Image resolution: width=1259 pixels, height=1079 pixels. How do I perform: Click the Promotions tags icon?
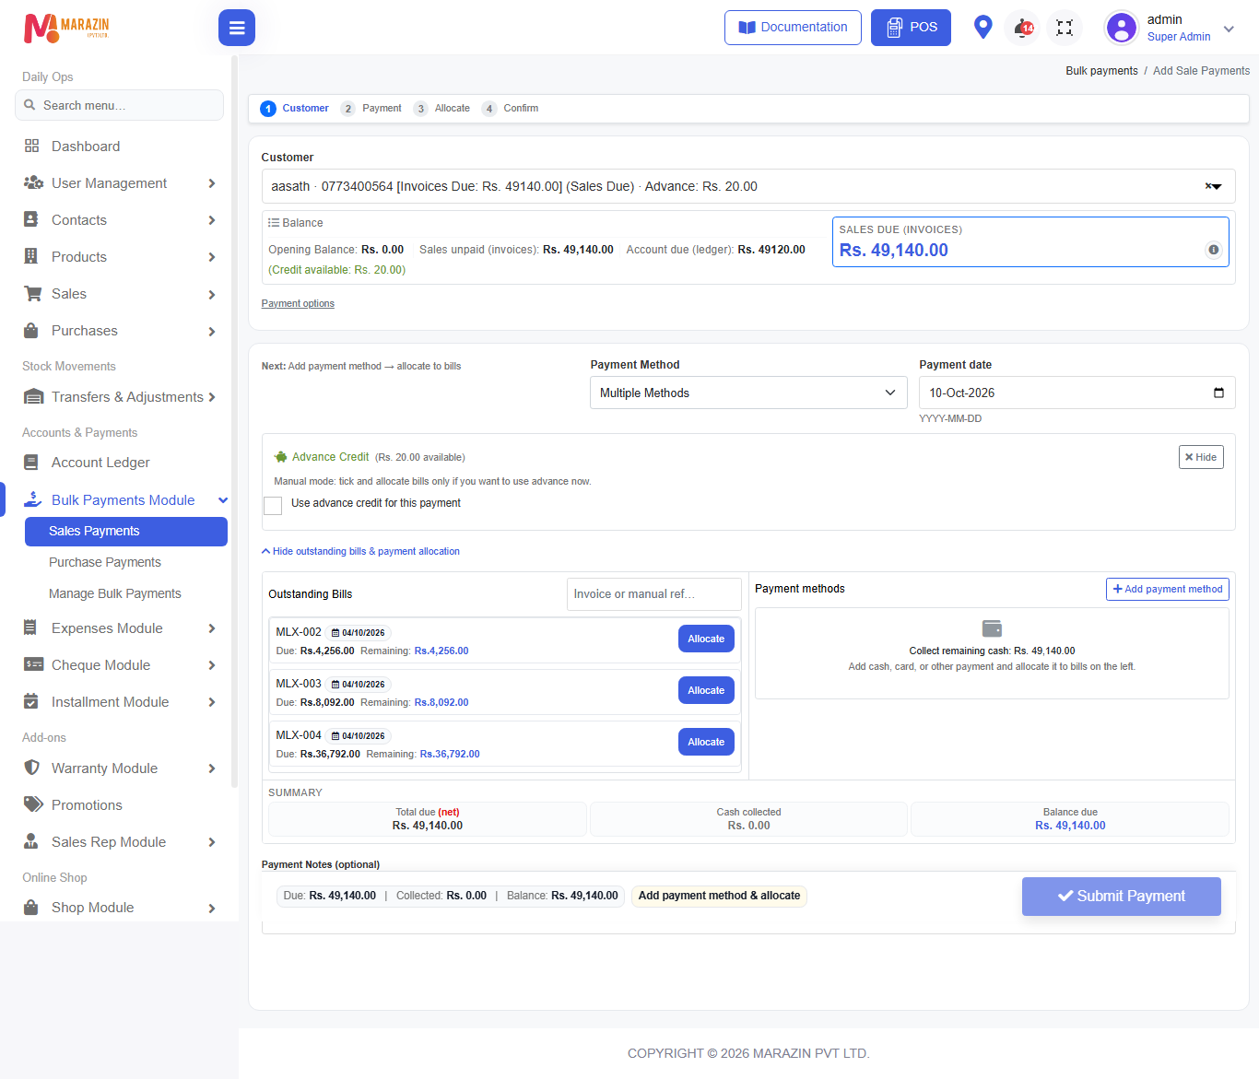(33, 804)
